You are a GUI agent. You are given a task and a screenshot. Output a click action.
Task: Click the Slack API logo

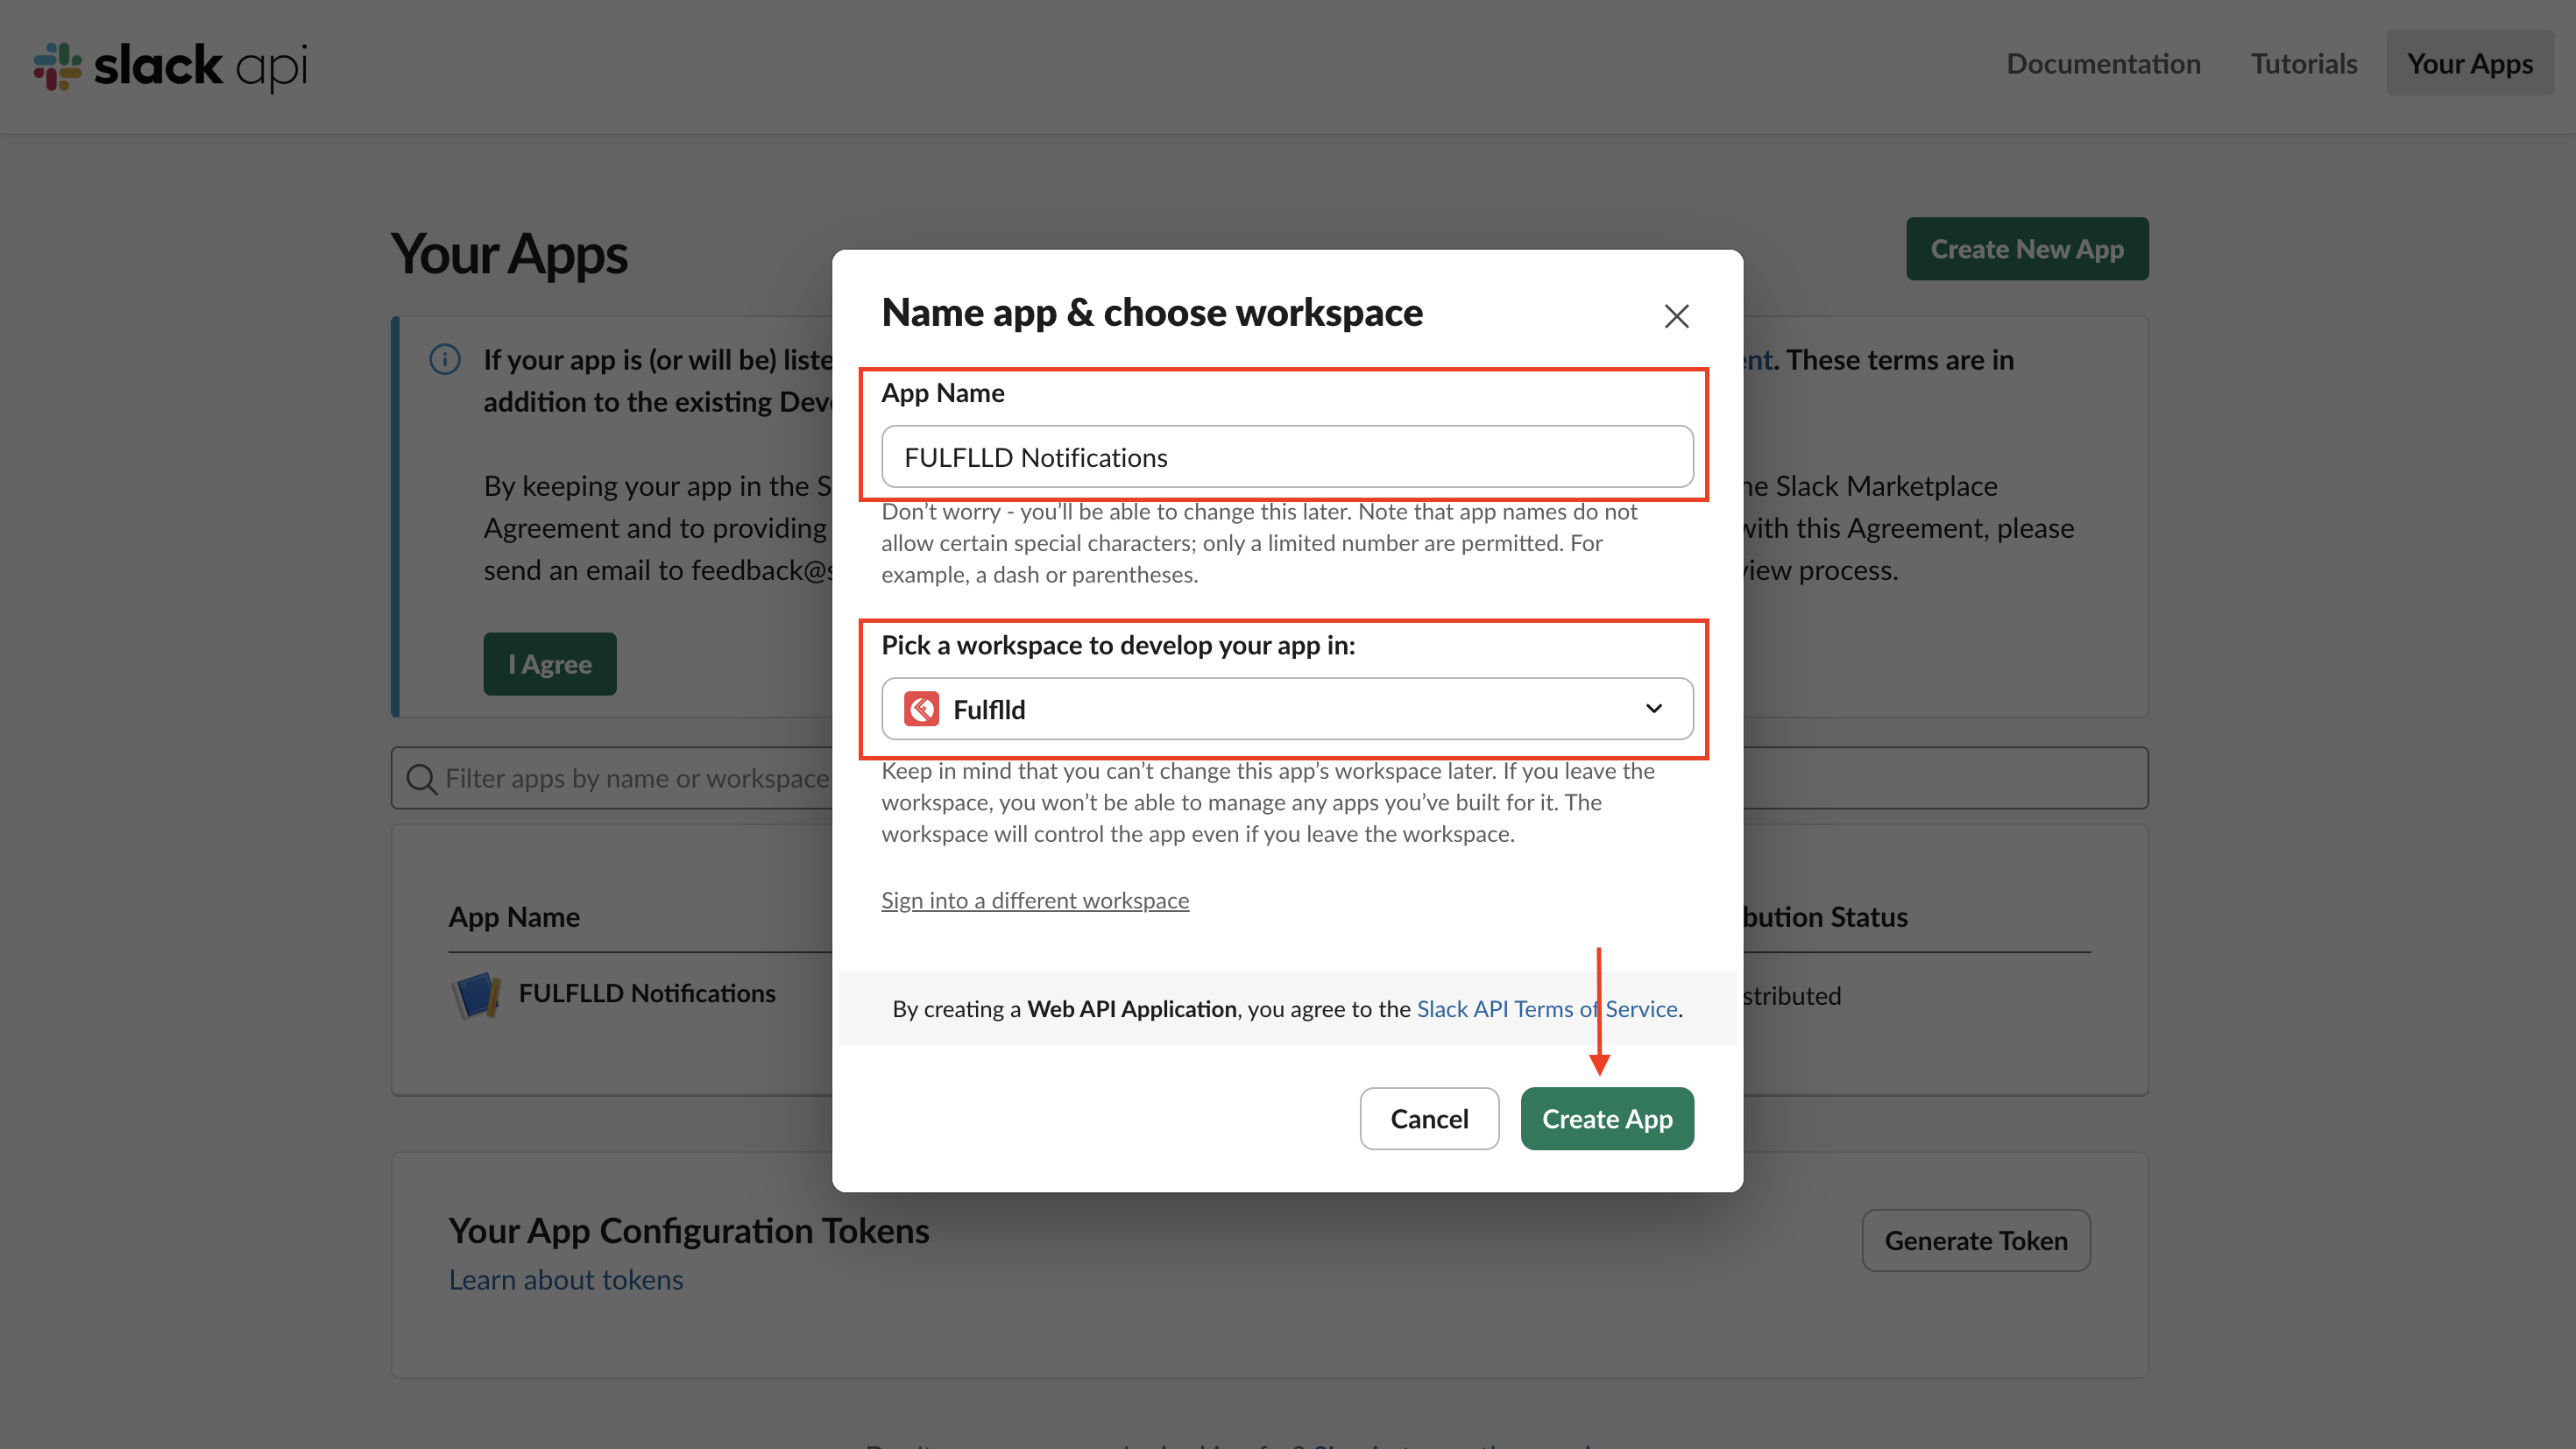point(170,66)
